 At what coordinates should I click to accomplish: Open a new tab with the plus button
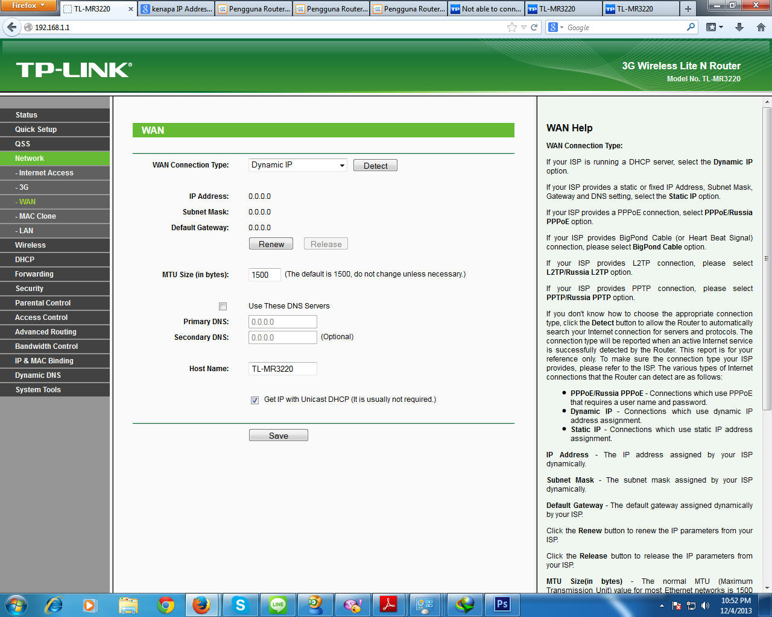(x=688, y=9)
